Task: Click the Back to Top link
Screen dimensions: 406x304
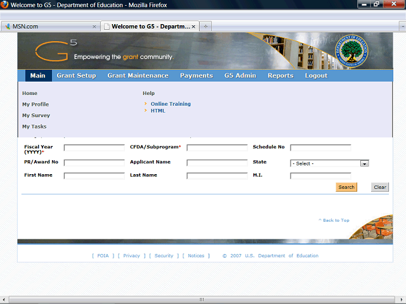Action: pyautogui.click(x=334, y=220)
